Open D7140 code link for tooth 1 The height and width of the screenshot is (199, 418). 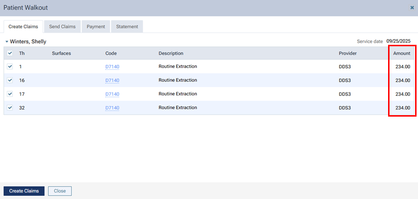point(112,67)
